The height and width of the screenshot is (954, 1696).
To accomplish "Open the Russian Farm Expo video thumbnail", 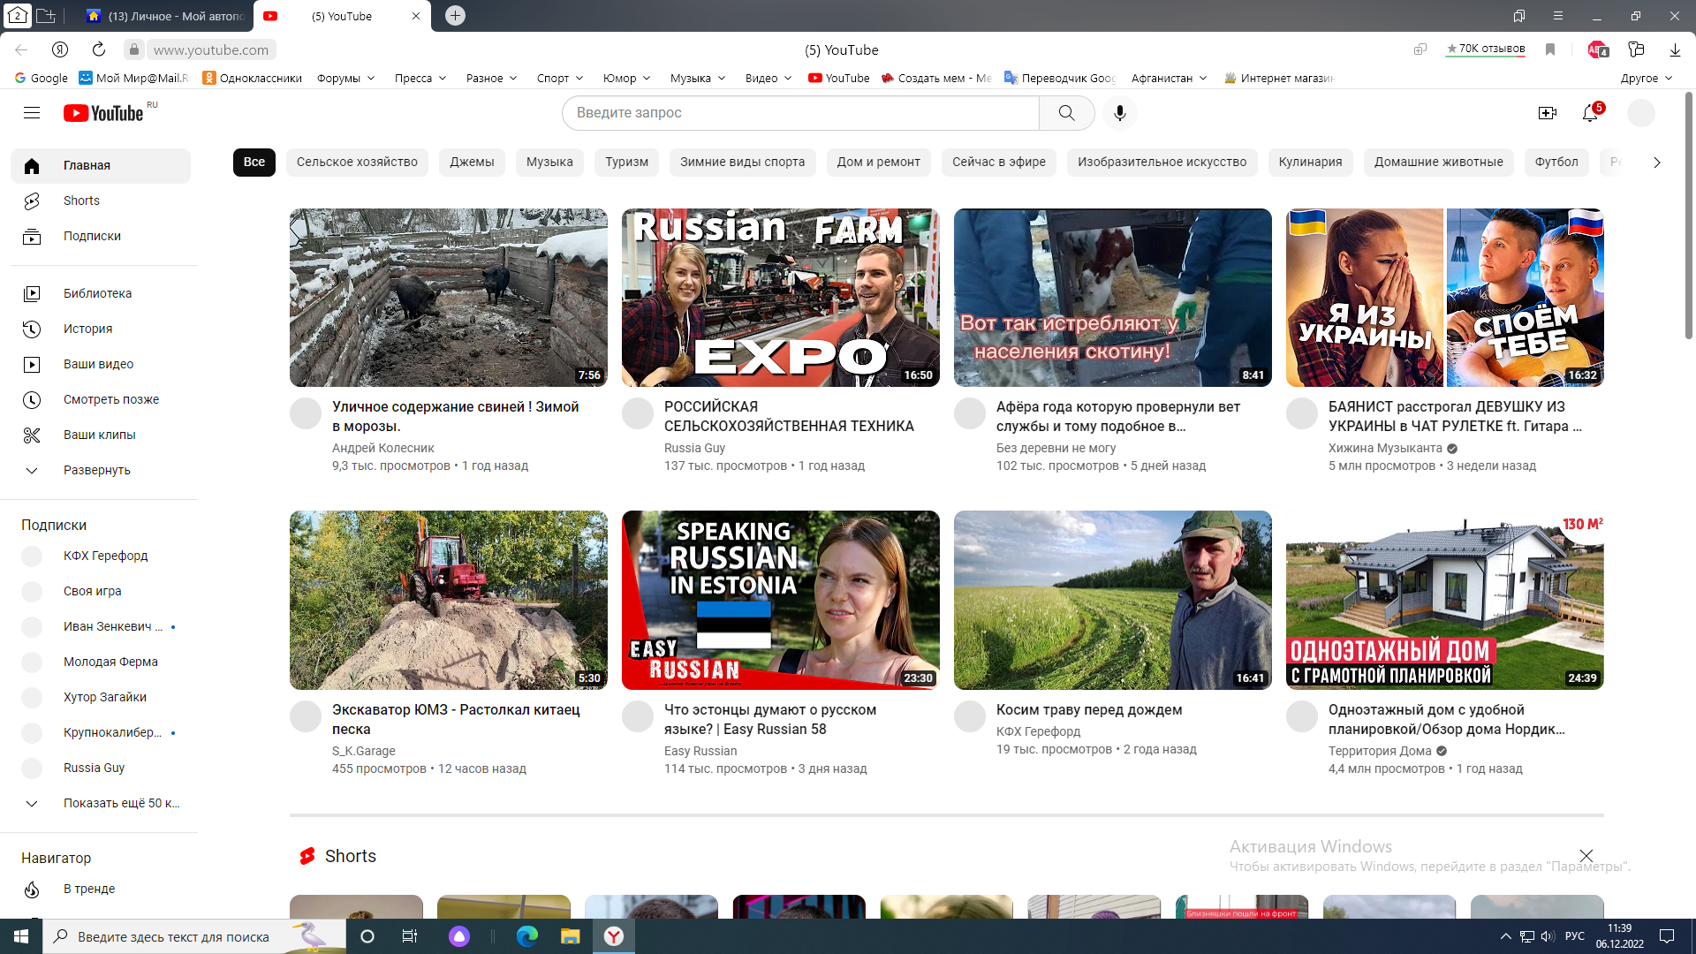I will (x=780, y=298).
